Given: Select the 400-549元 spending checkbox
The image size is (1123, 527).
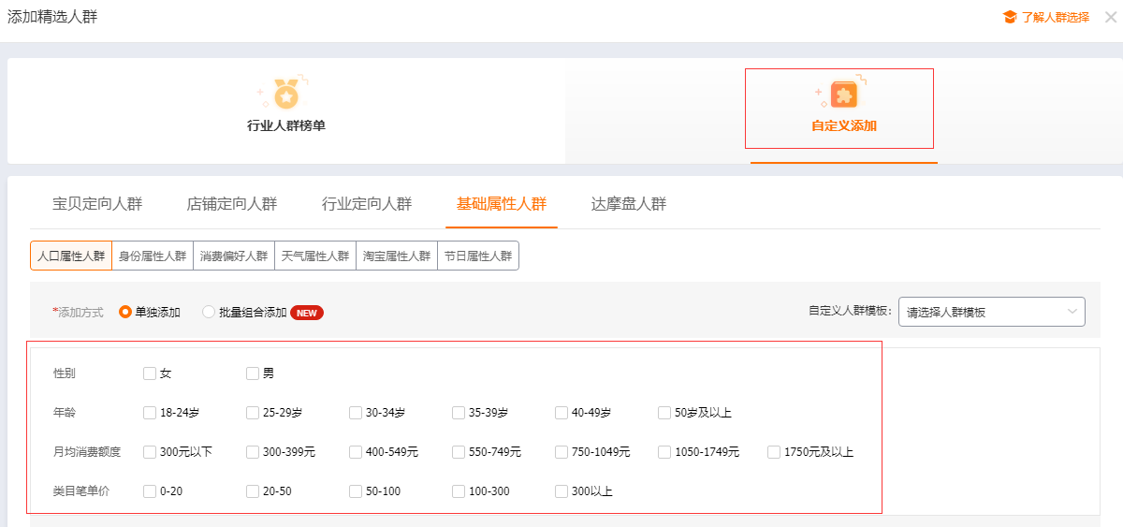Looking at the screenshot, I should [x=356, y=452].
